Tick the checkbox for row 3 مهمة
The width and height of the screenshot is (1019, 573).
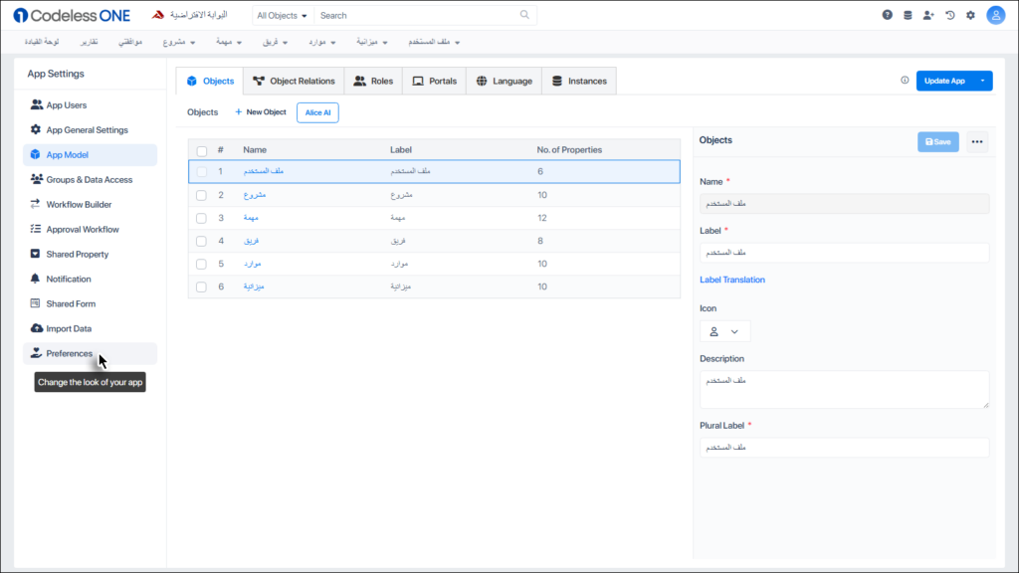(201, 218)
